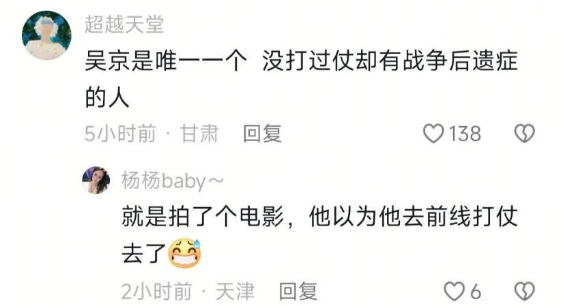The height and width of the screenshot is (306, 561).
Task: Click the 5小时前 timestamp
Action: click(121, 134)
